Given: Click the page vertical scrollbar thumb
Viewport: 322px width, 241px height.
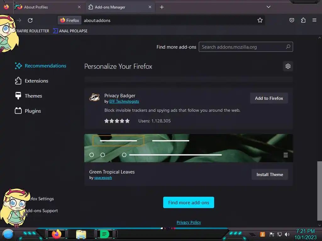Looking at the screenshot, I should point(319,191).
